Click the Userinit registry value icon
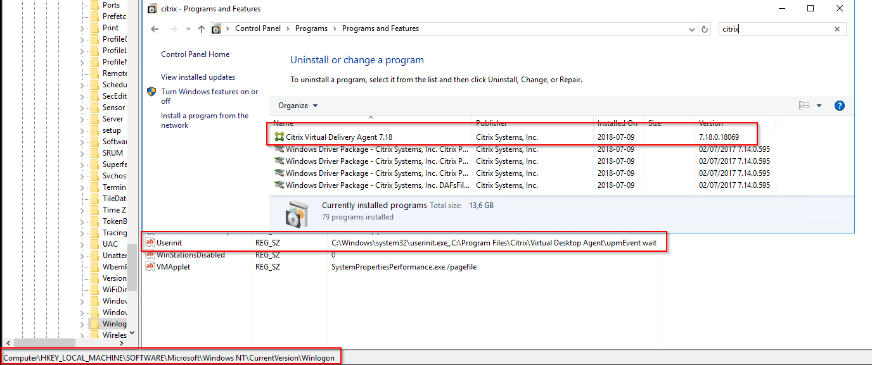This screenshot has height=365, width=872. point(150,243)
